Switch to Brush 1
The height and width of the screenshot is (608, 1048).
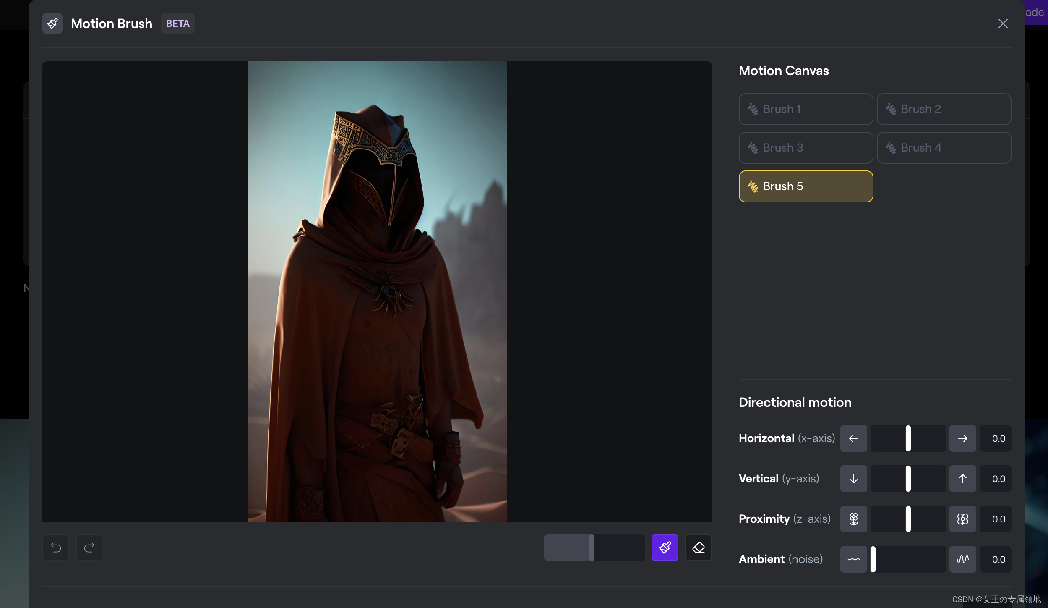click(806, 109)
